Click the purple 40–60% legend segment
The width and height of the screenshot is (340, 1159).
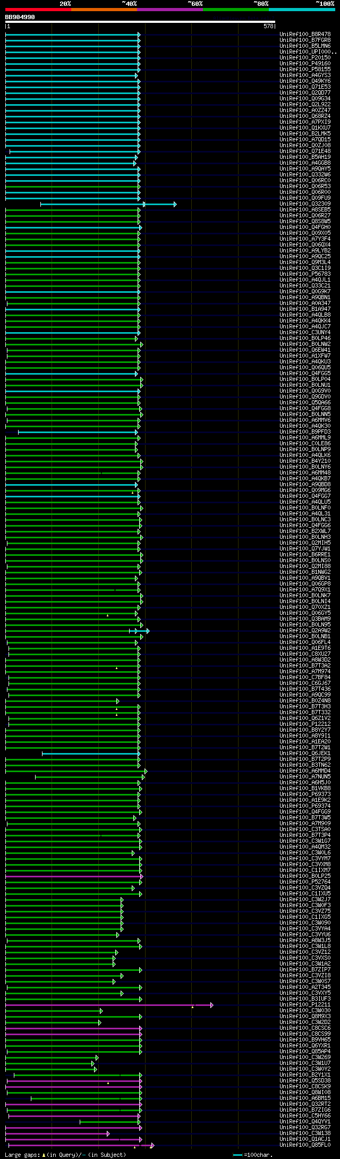170,10
